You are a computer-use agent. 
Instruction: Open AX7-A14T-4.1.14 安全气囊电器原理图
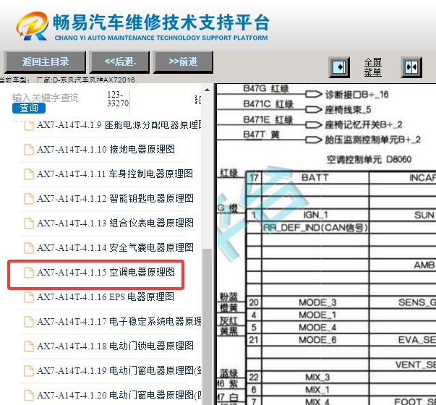[115, 247]
